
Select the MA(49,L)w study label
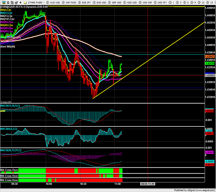click(7, 31)
